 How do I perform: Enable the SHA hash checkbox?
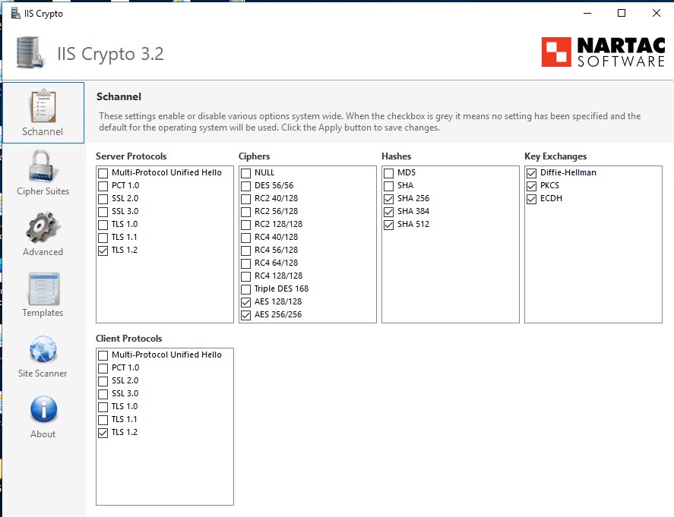point(388,186)
